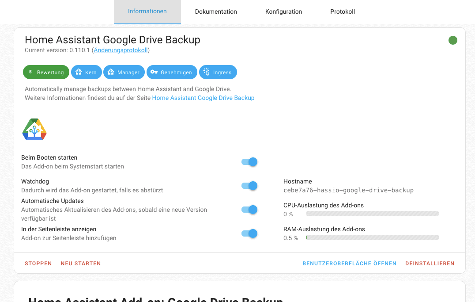Screen dimensions: 475x302
Task: Toggle the Beim Booten starten switch
Action: point(249,162)
